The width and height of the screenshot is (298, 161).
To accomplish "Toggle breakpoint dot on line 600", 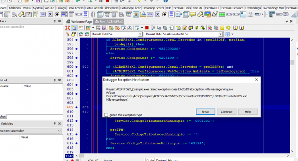I will [76, 67].
